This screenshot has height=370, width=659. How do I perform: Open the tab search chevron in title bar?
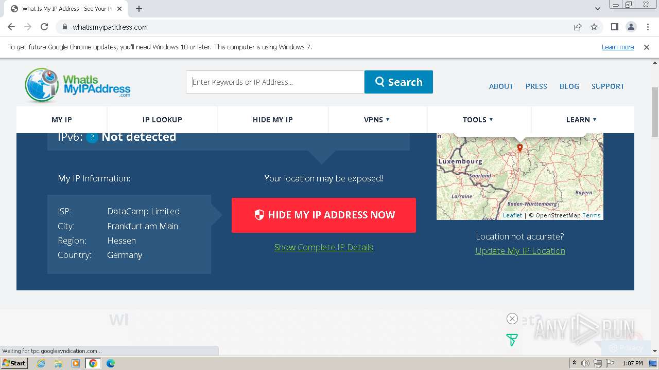[598, 9]
